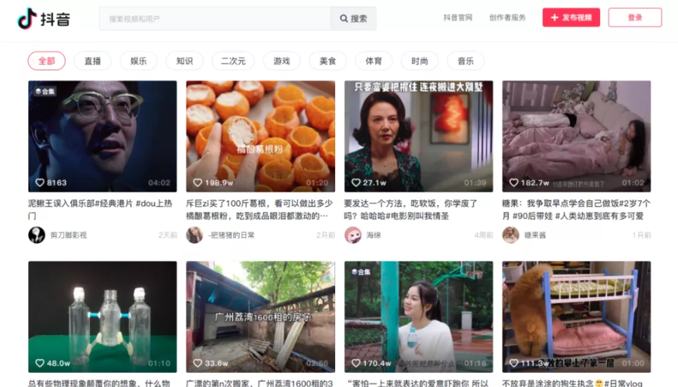The image size is (678, 387).
Task: Click the 4周前 timestamp text
Action: pyautogui.click(x=483, y=235)
